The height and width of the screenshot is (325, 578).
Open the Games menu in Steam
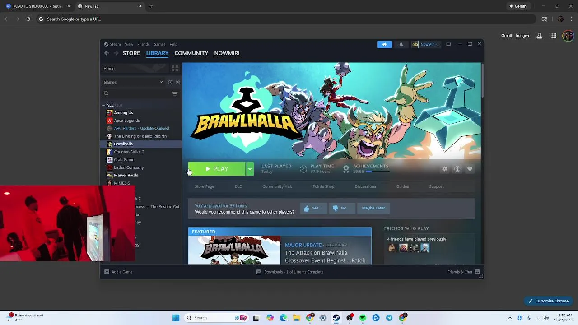pyautogui.click(x=159, y=44)
